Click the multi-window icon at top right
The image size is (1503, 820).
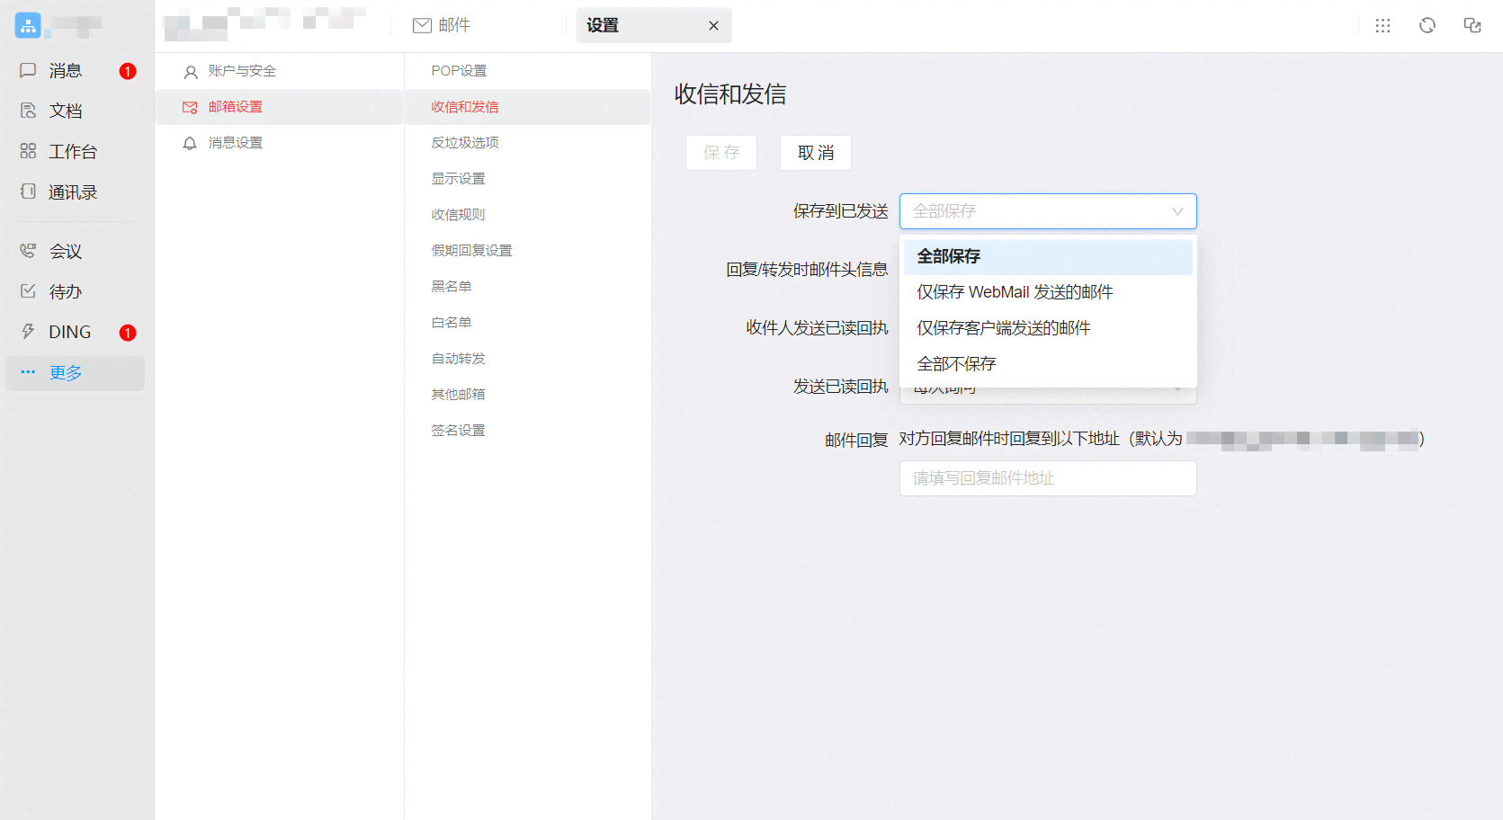tap(1472, 25)
